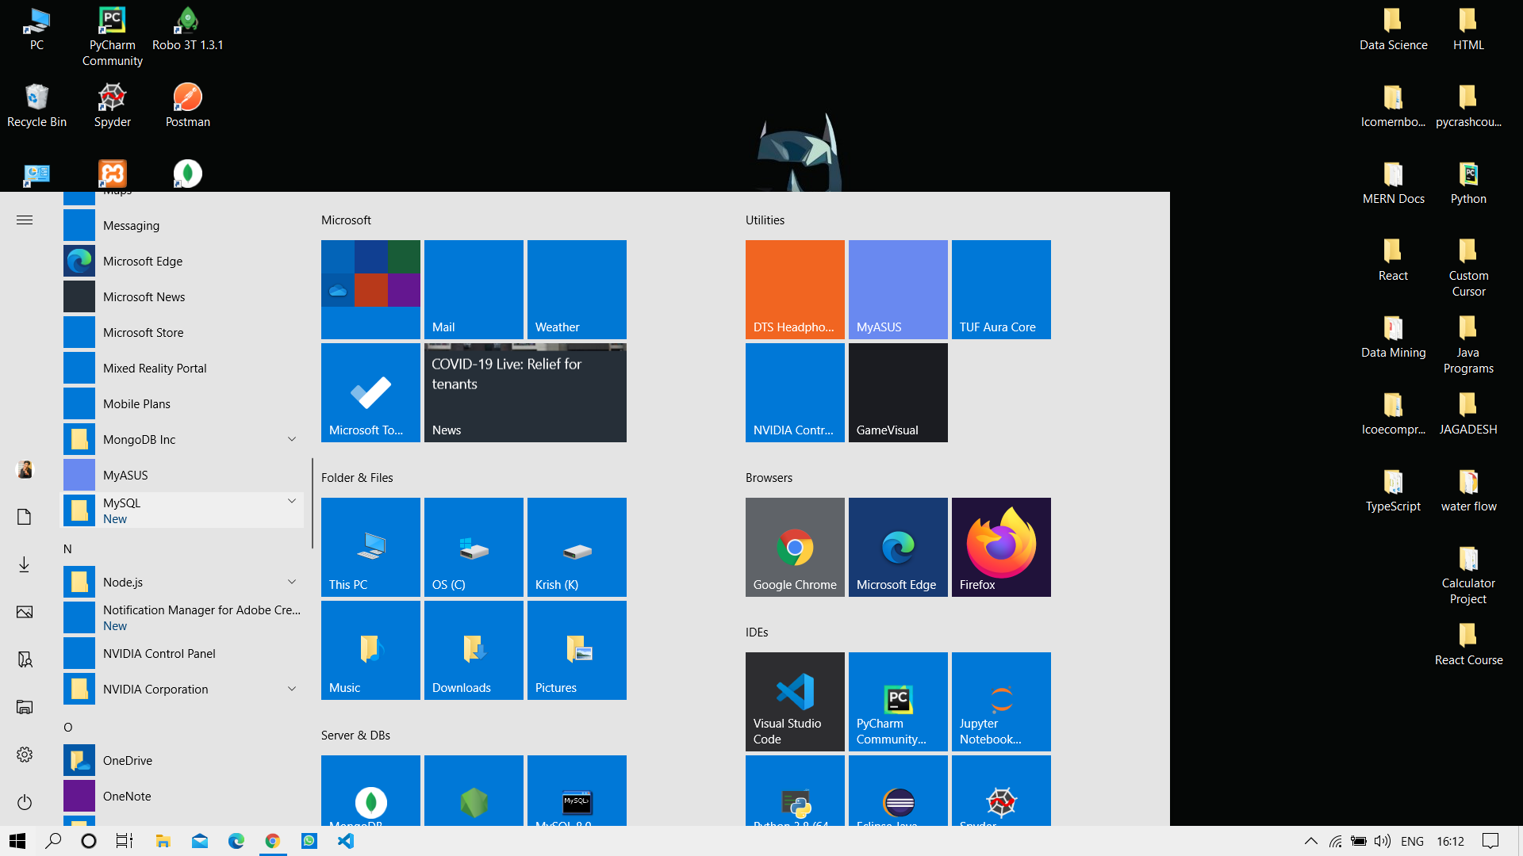
Task: Open the PyCharm Community tile
Action: point(897,701)
